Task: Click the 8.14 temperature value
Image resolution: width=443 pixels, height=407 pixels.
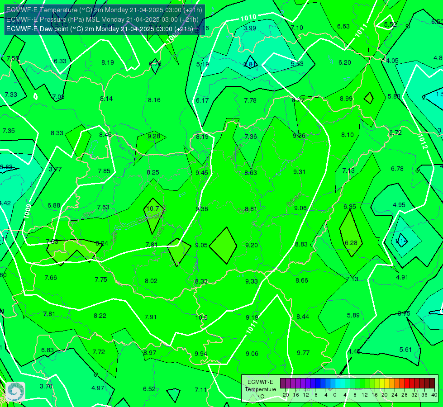Action: tap(106, 99)
